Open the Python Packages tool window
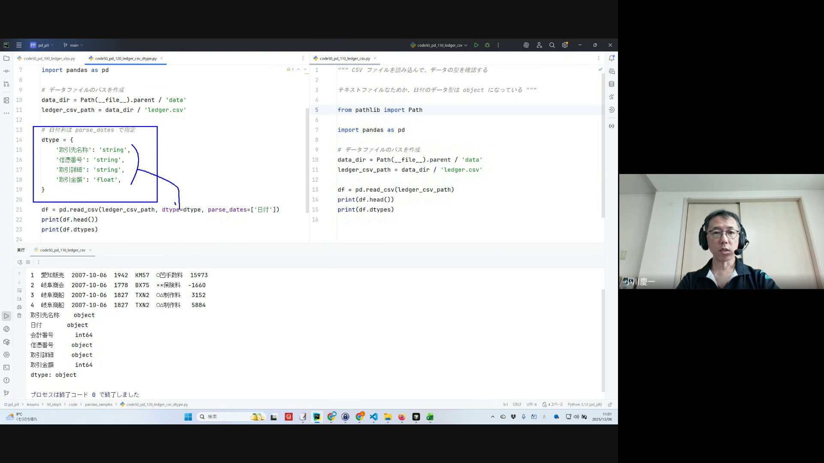 6,342
